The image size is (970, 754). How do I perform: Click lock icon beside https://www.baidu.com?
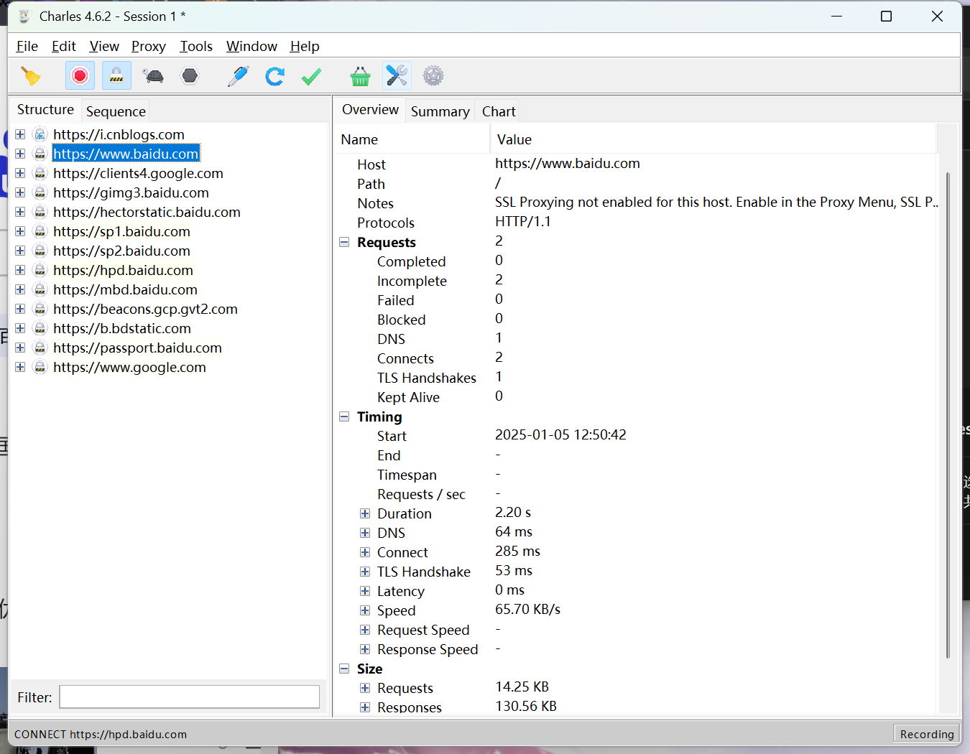[40, 154]
